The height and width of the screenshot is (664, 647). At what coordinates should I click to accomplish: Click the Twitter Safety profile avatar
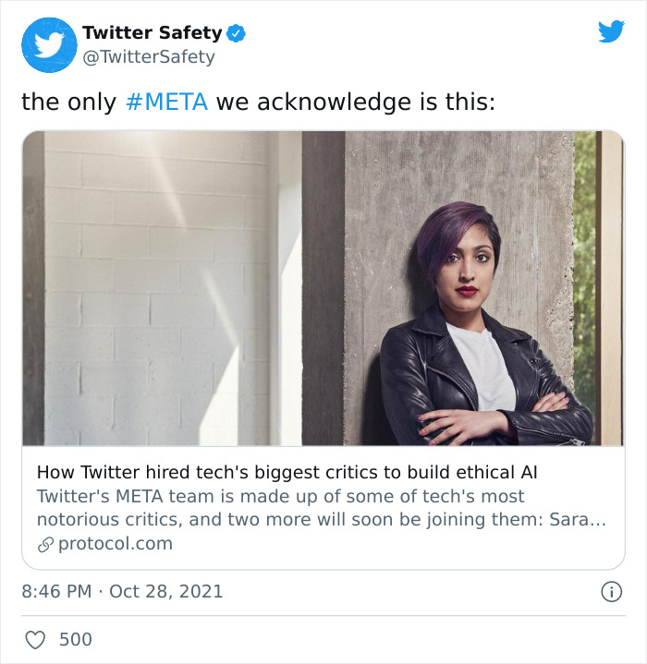[49, 45]
